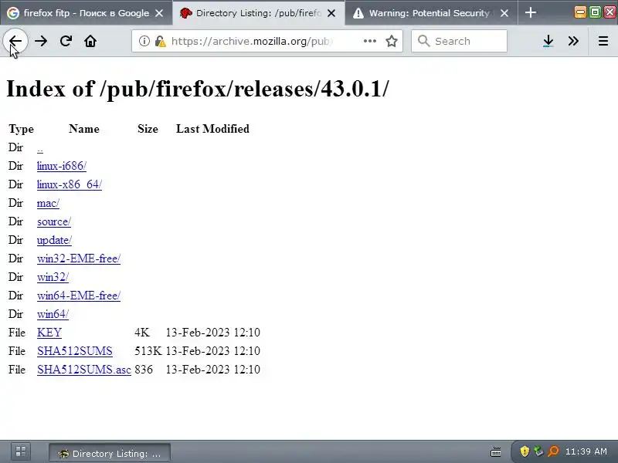Open page actions three-dots menu
The width and height of the screenshot is (618, 463).
click(x=370, y=41)
